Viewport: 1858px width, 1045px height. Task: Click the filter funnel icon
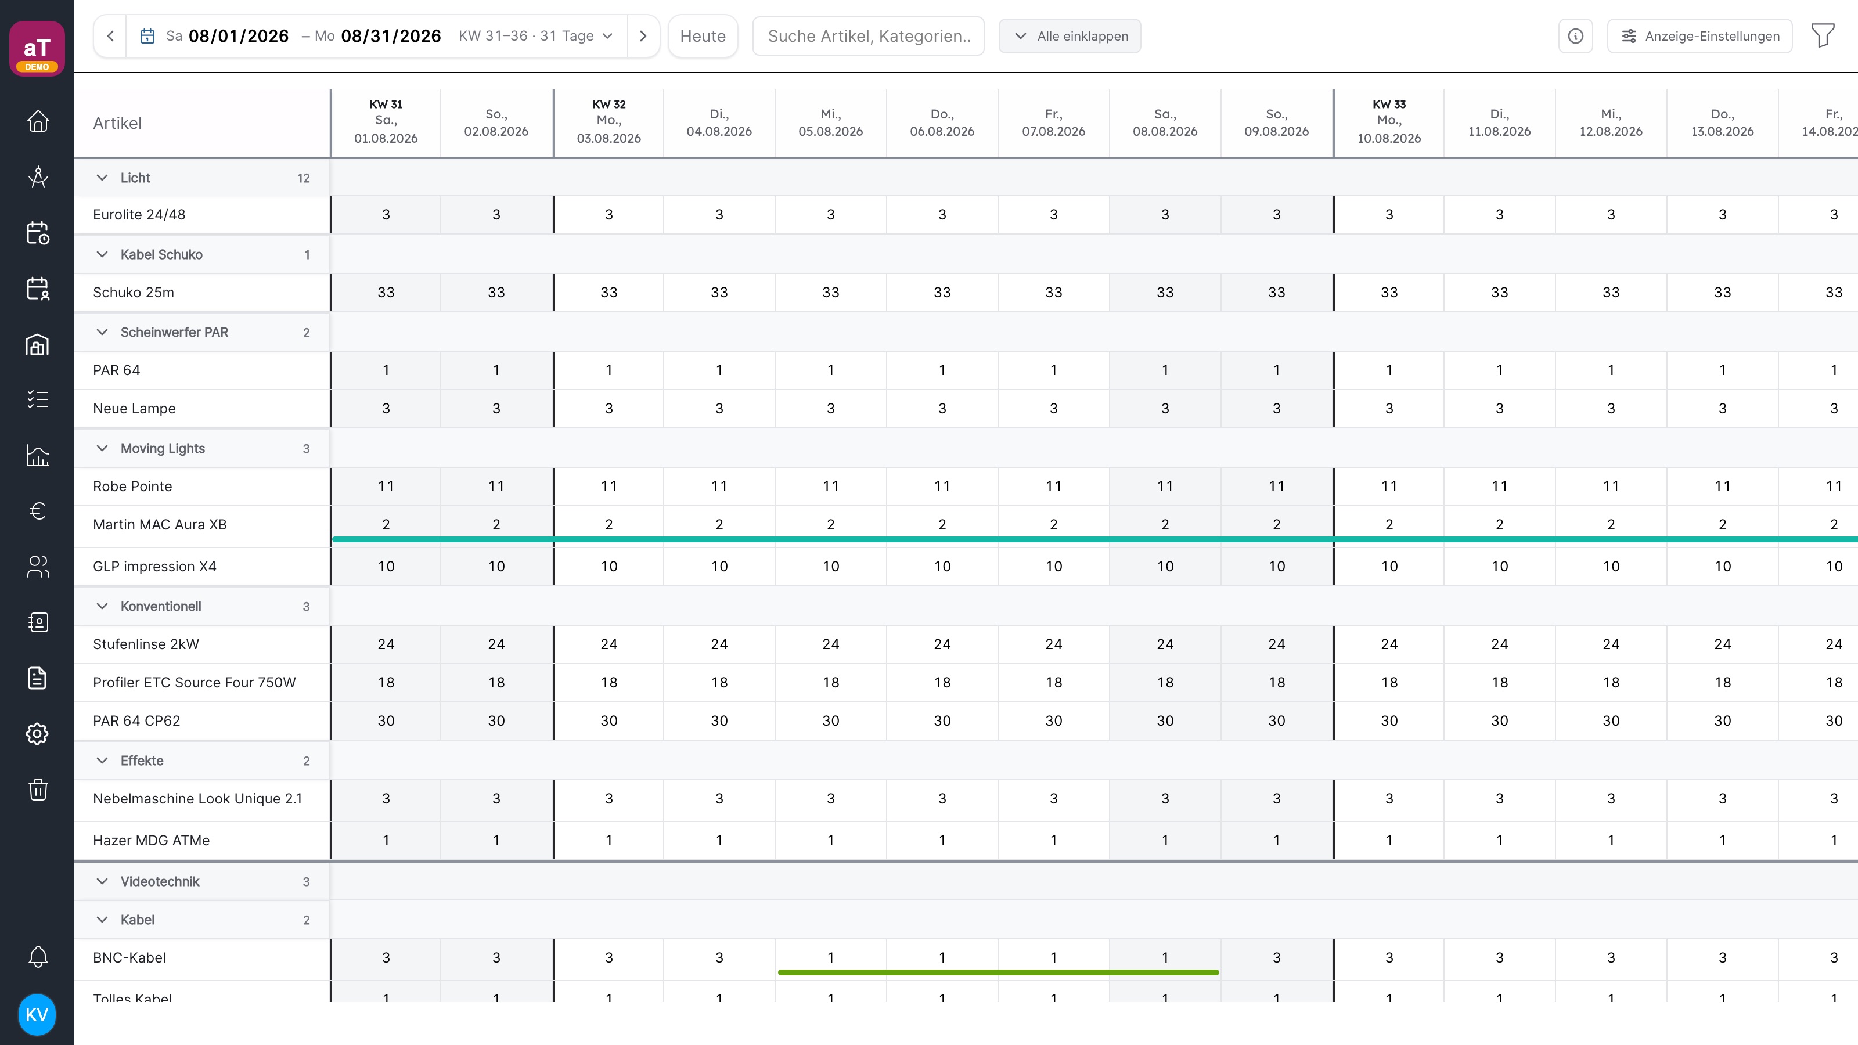pyautogui.click(x=1823, y=36)
